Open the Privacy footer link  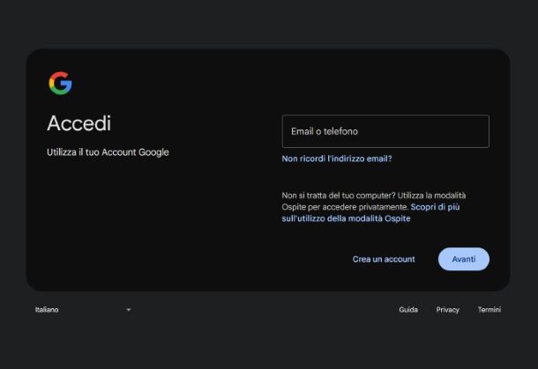pos(447,310)
